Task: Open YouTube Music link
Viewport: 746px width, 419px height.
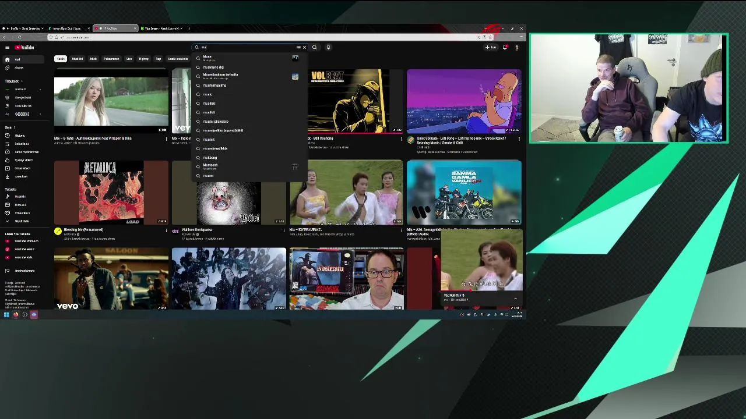Action: [x=24, y=249]
